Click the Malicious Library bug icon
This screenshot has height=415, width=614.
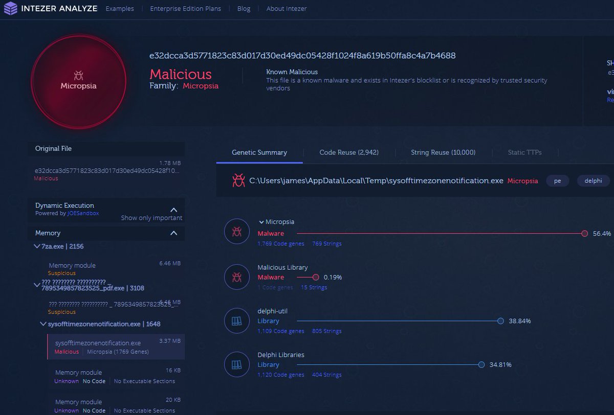point(236,277)
